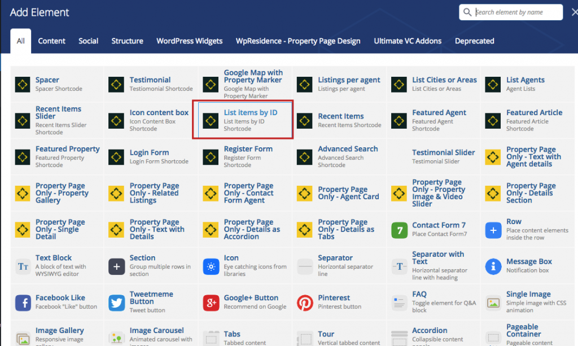Focus the Search element by name field
The height and width of the screenshot is (346, 578).
[516, 12]
